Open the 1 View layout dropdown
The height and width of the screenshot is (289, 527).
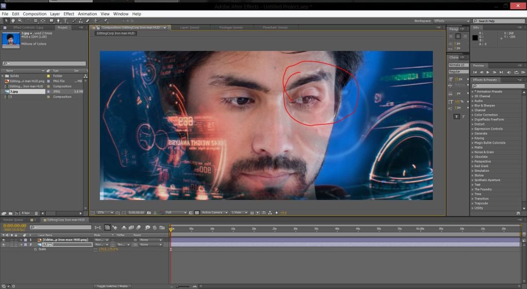pyautogui.click(x=239, y=212)
